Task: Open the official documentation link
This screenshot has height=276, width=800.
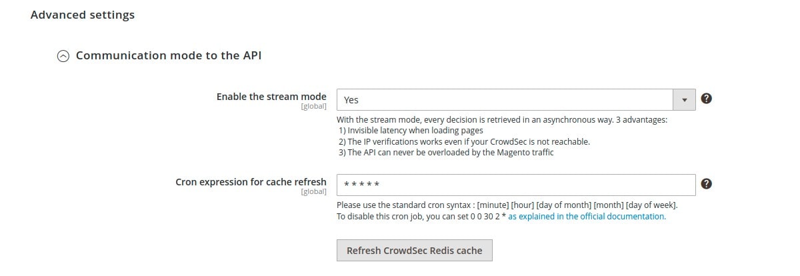Action: pyautogui.click(x=587, y=217)
